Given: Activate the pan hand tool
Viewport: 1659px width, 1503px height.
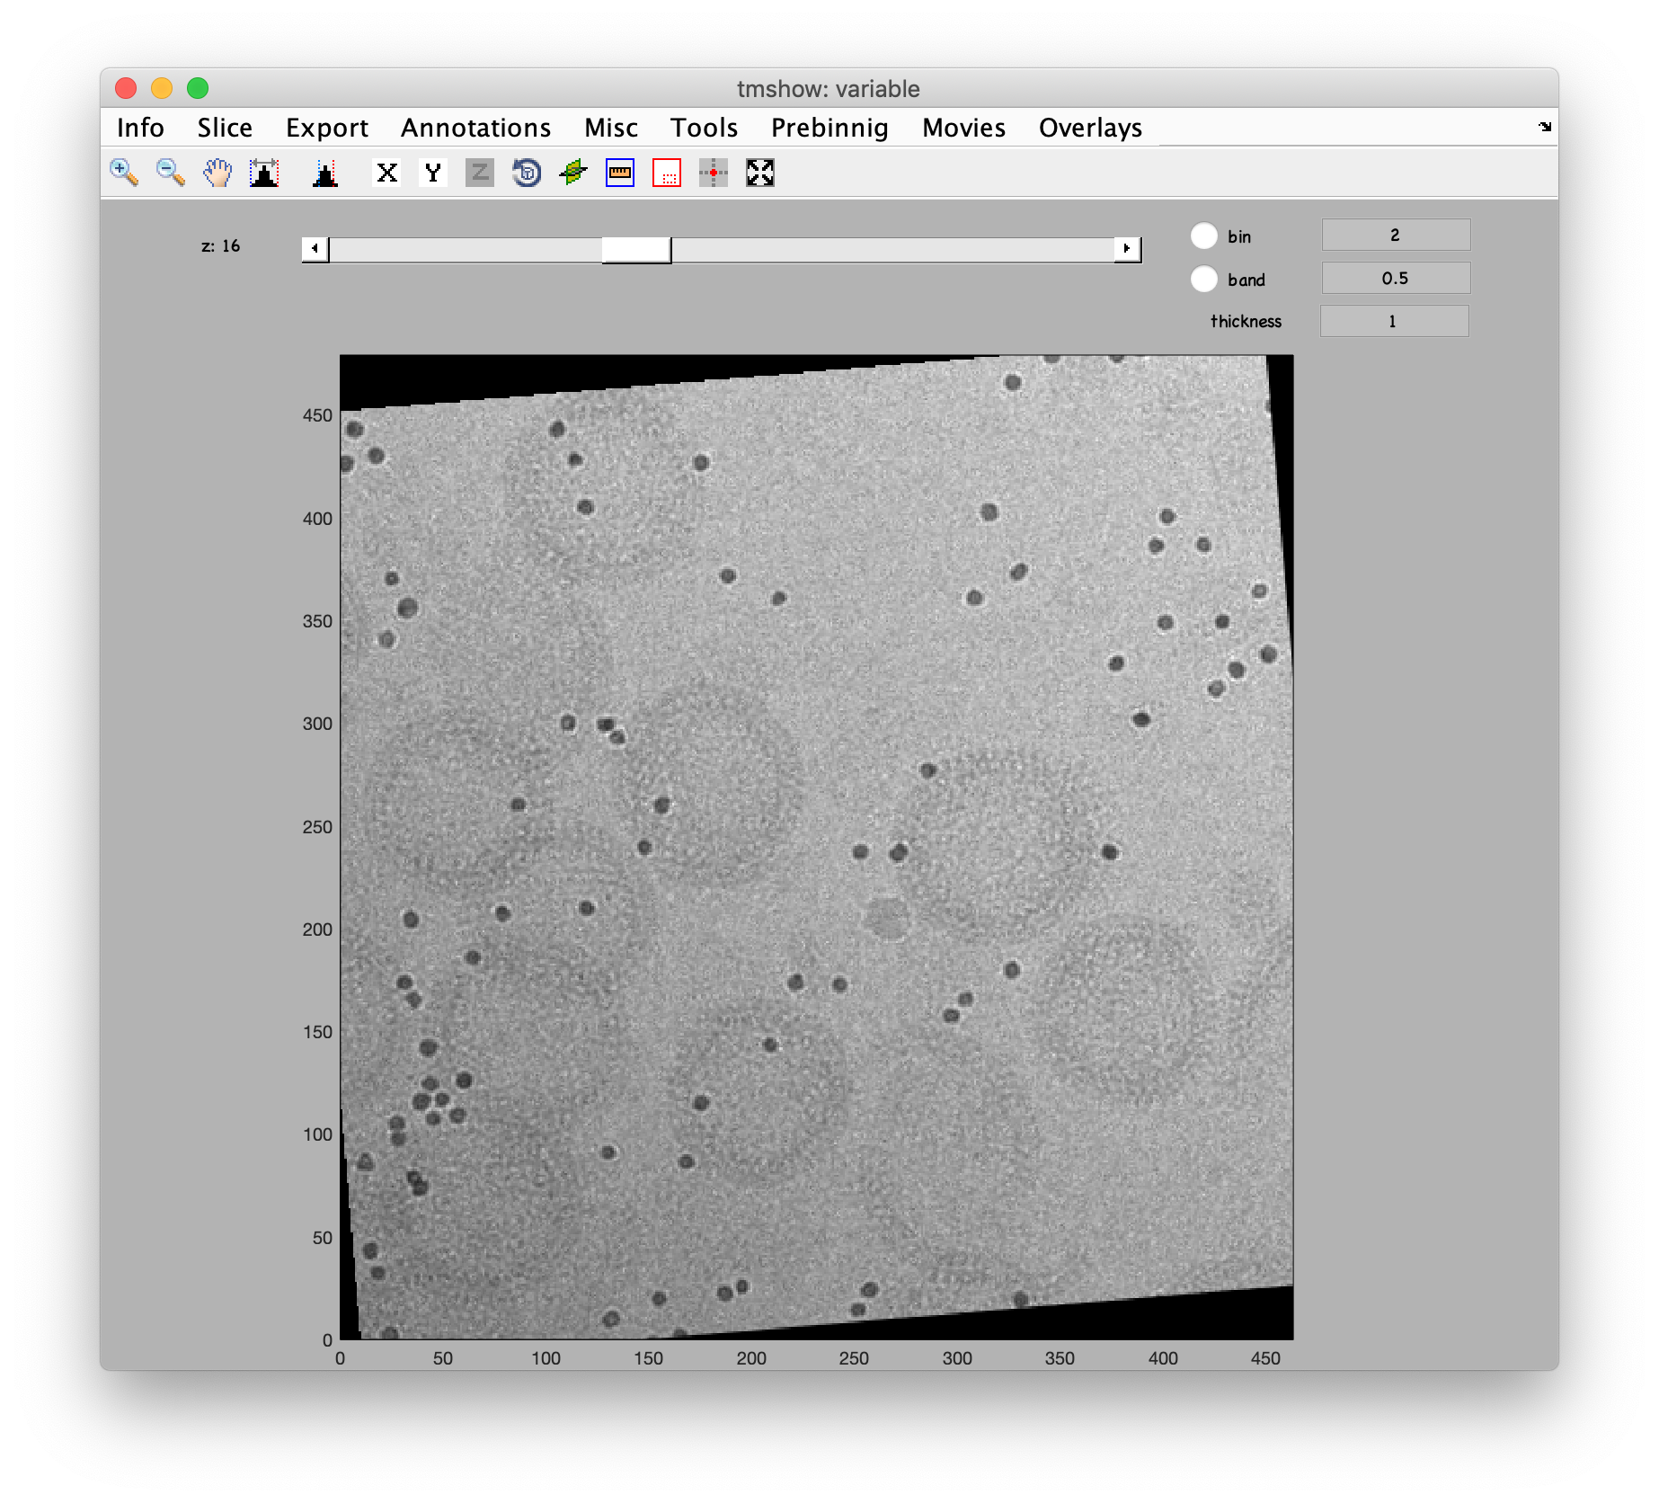Looking at the screenshot, I should click(x=217, y=172).
